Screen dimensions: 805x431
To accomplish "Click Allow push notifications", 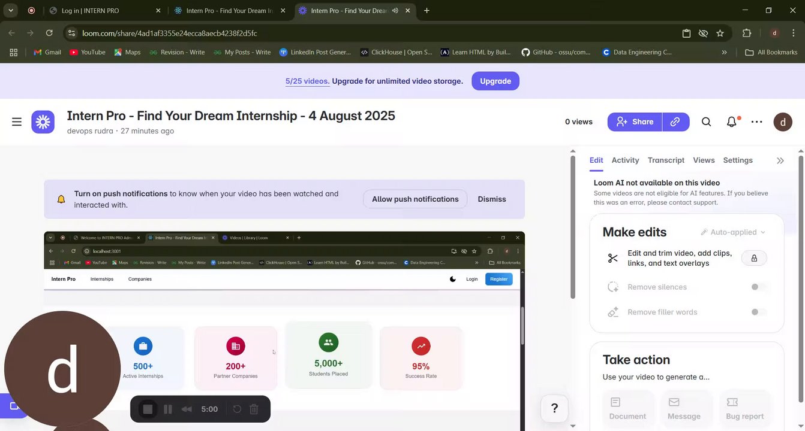I will [x=415, y=199].
